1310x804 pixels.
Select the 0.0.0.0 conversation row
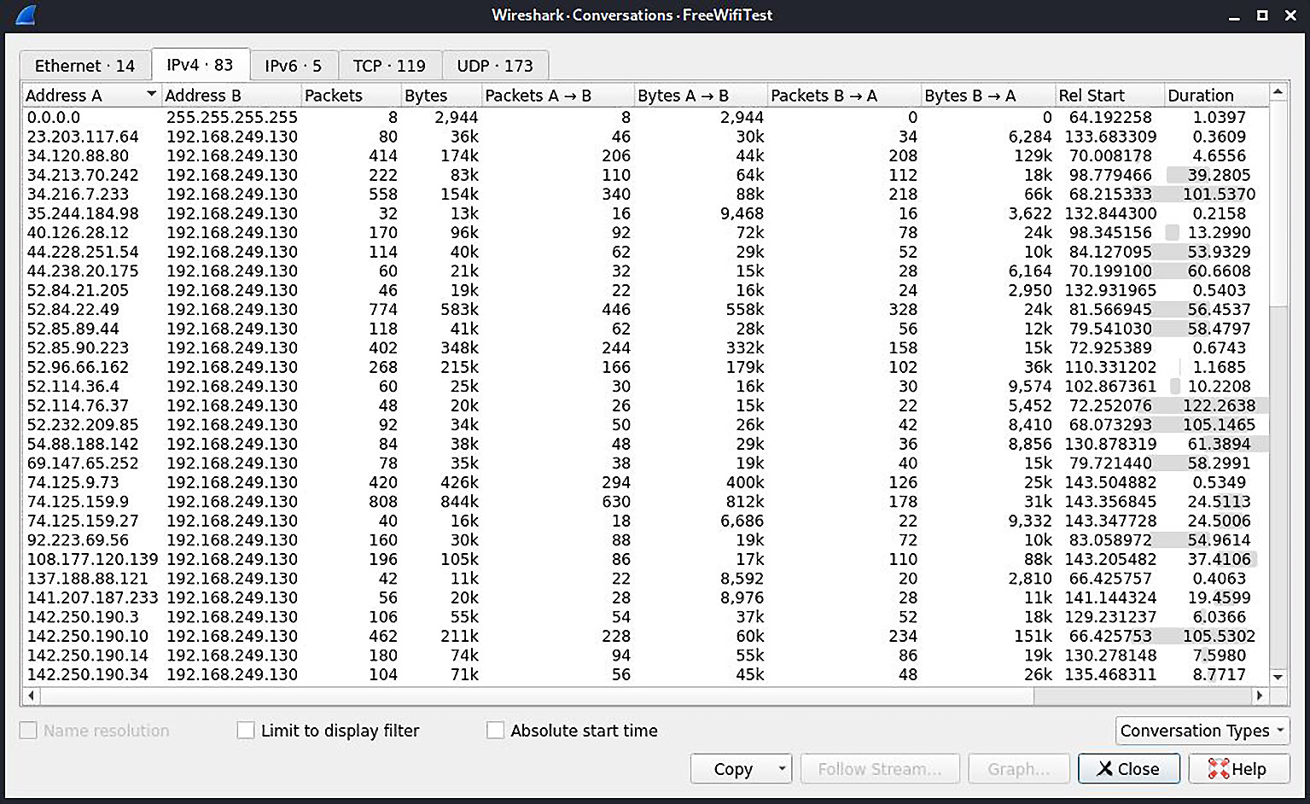point(645,118)
